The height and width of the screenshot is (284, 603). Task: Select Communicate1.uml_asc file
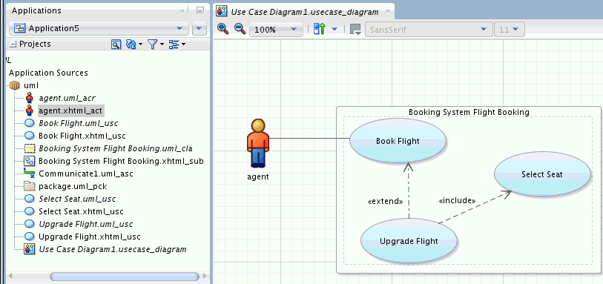(x=86, y=174)
